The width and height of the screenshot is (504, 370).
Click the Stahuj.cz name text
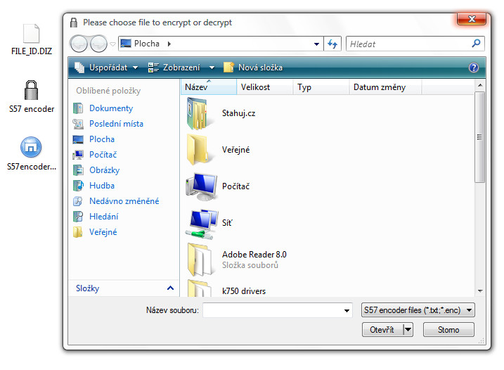tap(238, 113)
